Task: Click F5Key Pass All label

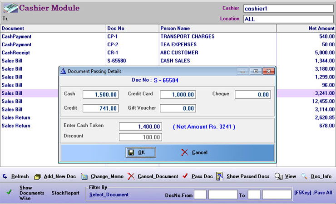Action: (313, 193)
